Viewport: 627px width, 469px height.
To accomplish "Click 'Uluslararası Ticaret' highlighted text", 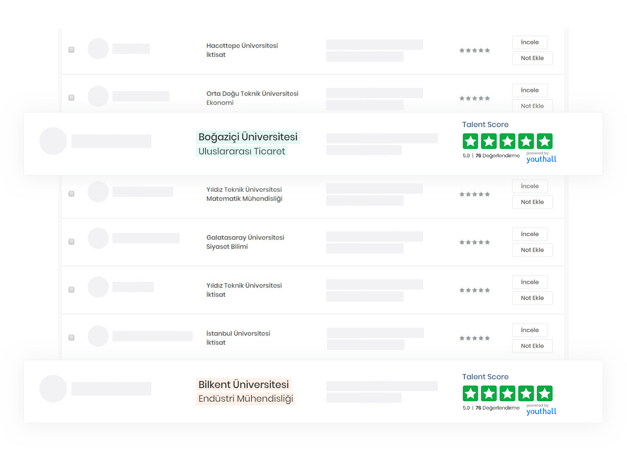I will (x=242, y=151).
